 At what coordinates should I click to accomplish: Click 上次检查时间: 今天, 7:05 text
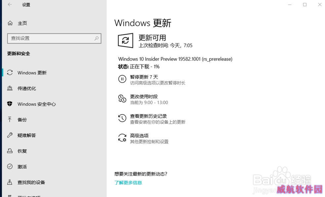165,45
